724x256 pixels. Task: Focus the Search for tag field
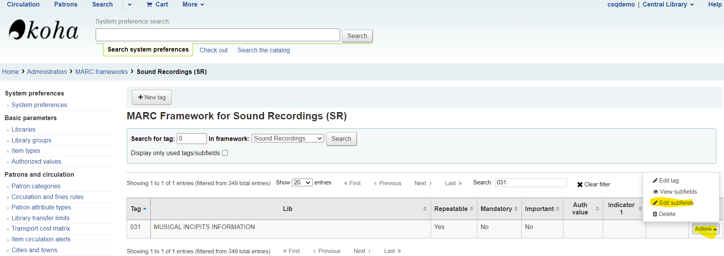[x=192, y=139]
